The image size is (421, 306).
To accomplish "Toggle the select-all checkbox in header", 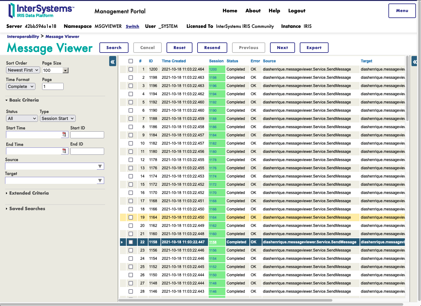I will point(131,61).
